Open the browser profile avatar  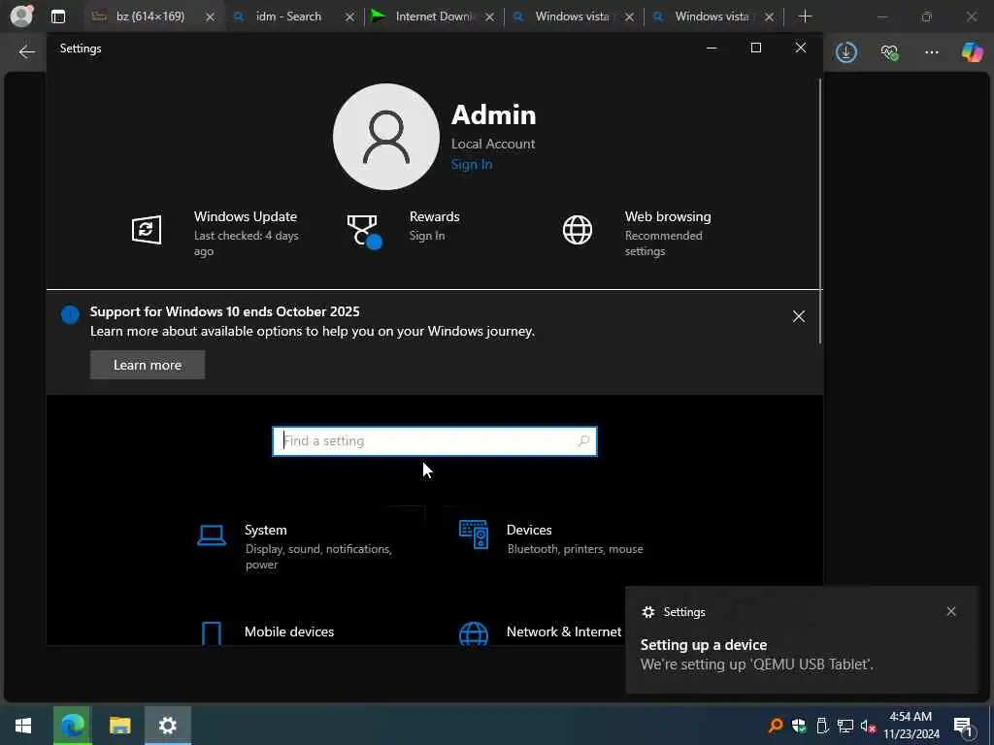pos(22,16)
